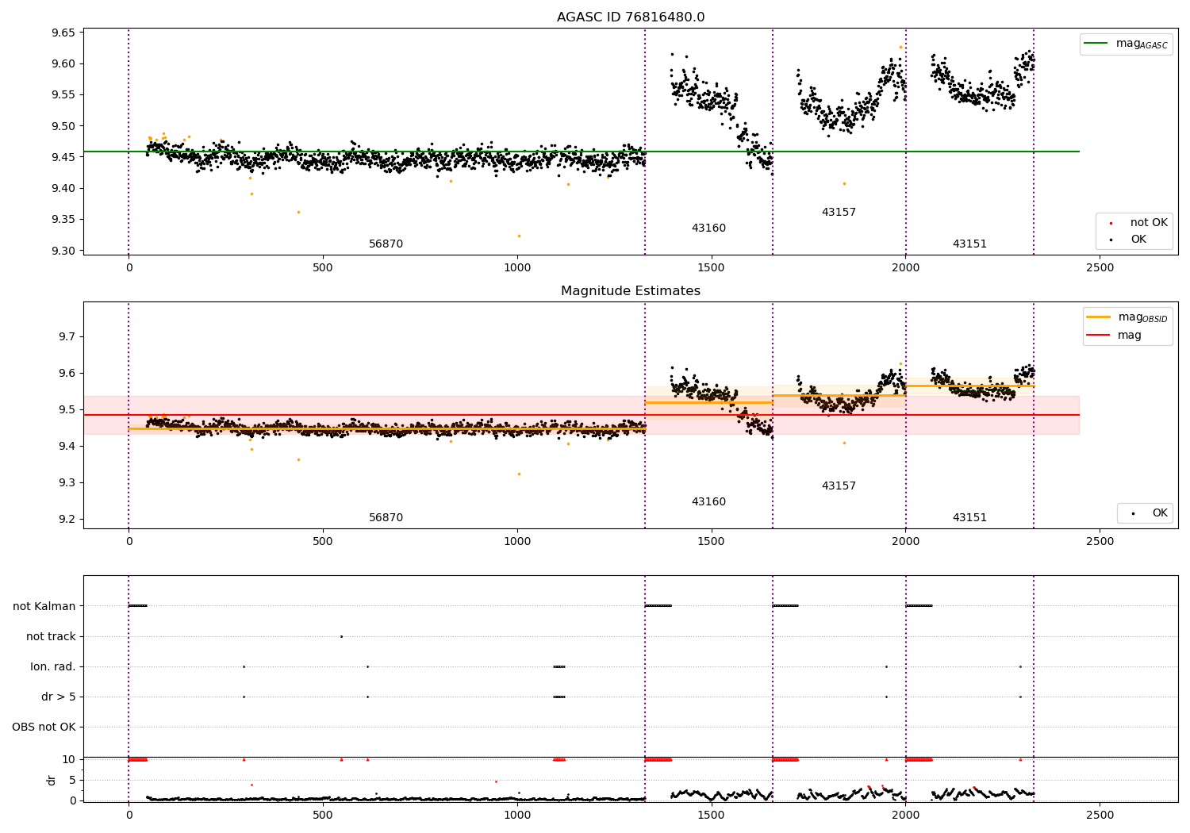This screenshot has height=833, width=1190.
Task: Click the "Ion. rad." row label
Action: pos(53,667)
